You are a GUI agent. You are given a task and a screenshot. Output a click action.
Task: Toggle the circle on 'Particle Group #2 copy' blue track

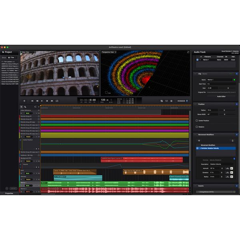click(x=39, y=122)
